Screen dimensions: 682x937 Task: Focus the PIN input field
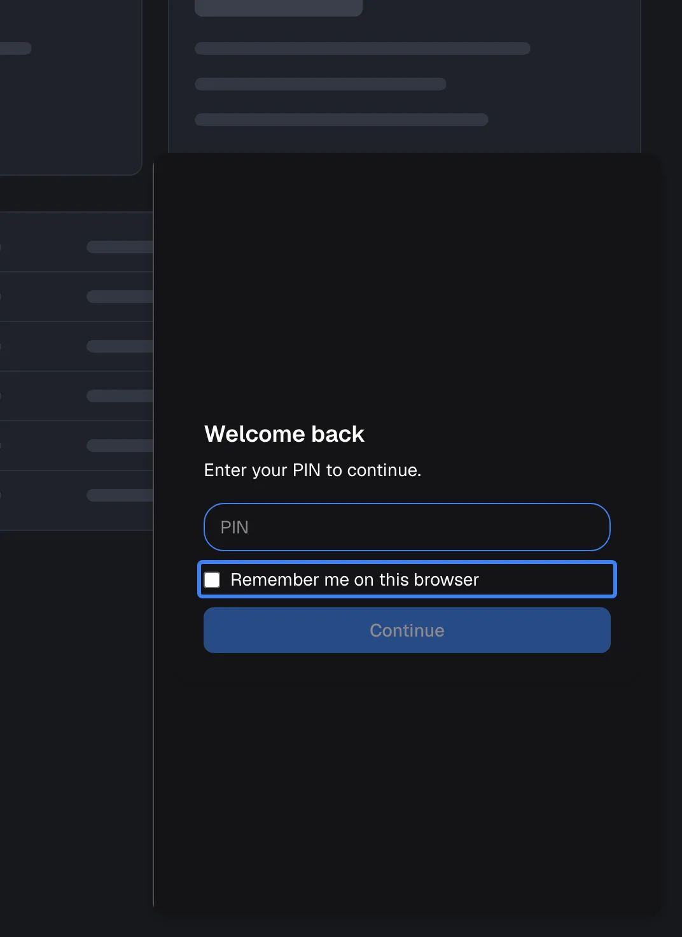407,527
